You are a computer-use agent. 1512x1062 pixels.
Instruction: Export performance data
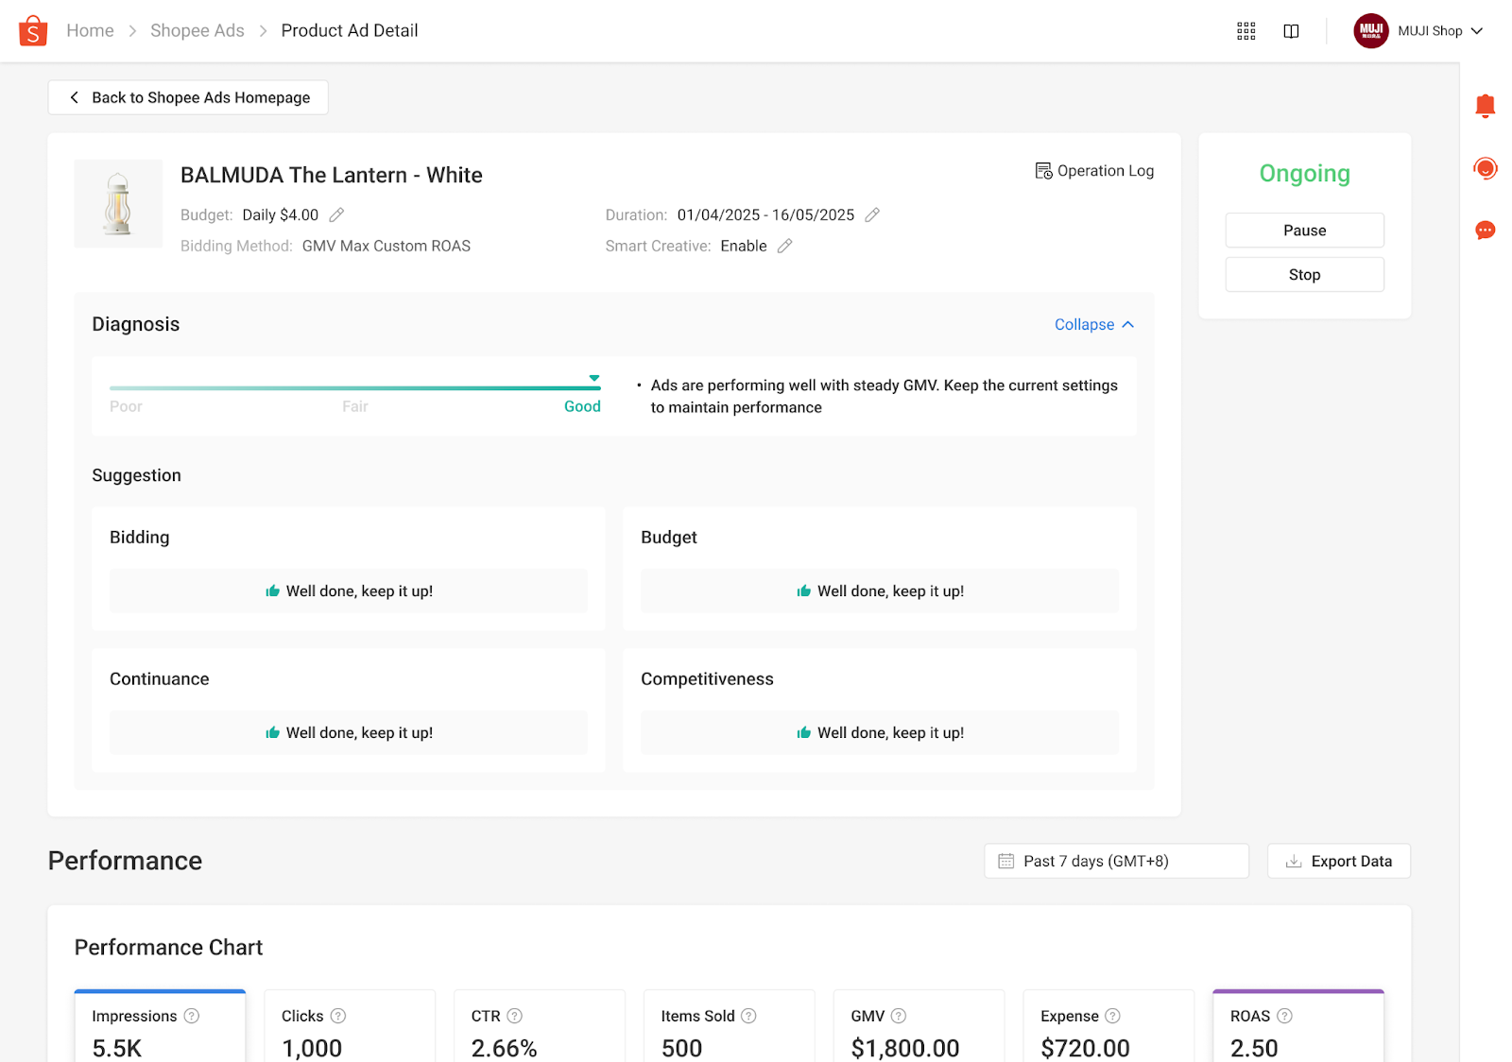tap(1338, 861)
